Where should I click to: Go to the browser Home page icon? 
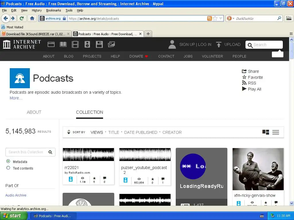coord(32,18)
